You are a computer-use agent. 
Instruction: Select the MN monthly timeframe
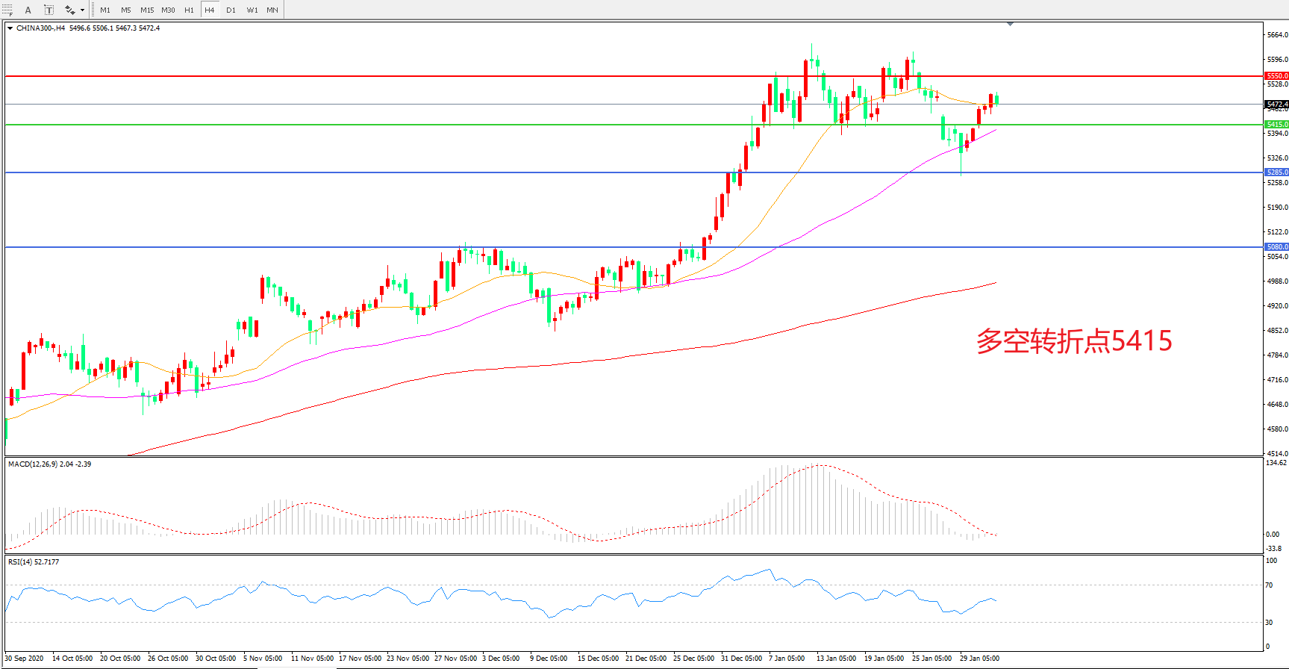tap(272, 10)
